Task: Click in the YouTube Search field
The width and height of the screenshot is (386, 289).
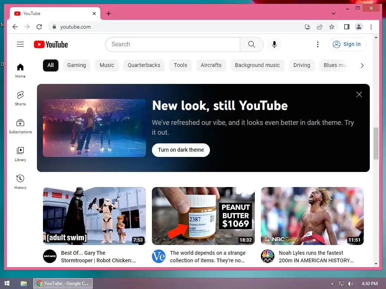Action: click(173, 44)
